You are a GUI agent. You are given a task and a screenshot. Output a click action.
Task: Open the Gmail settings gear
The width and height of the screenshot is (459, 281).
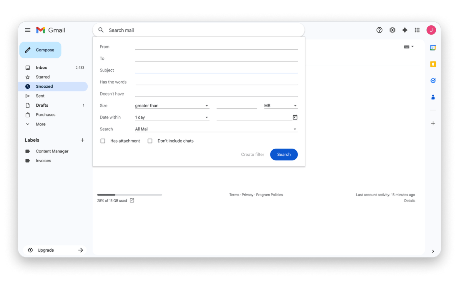[392, 30]
